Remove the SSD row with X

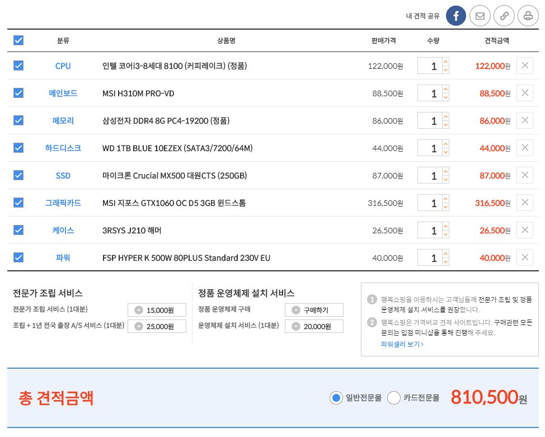(x=525, y=175)
